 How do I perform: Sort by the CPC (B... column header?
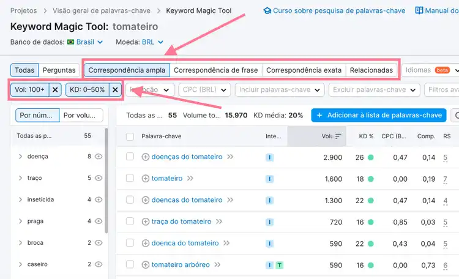tap(394, 136)
